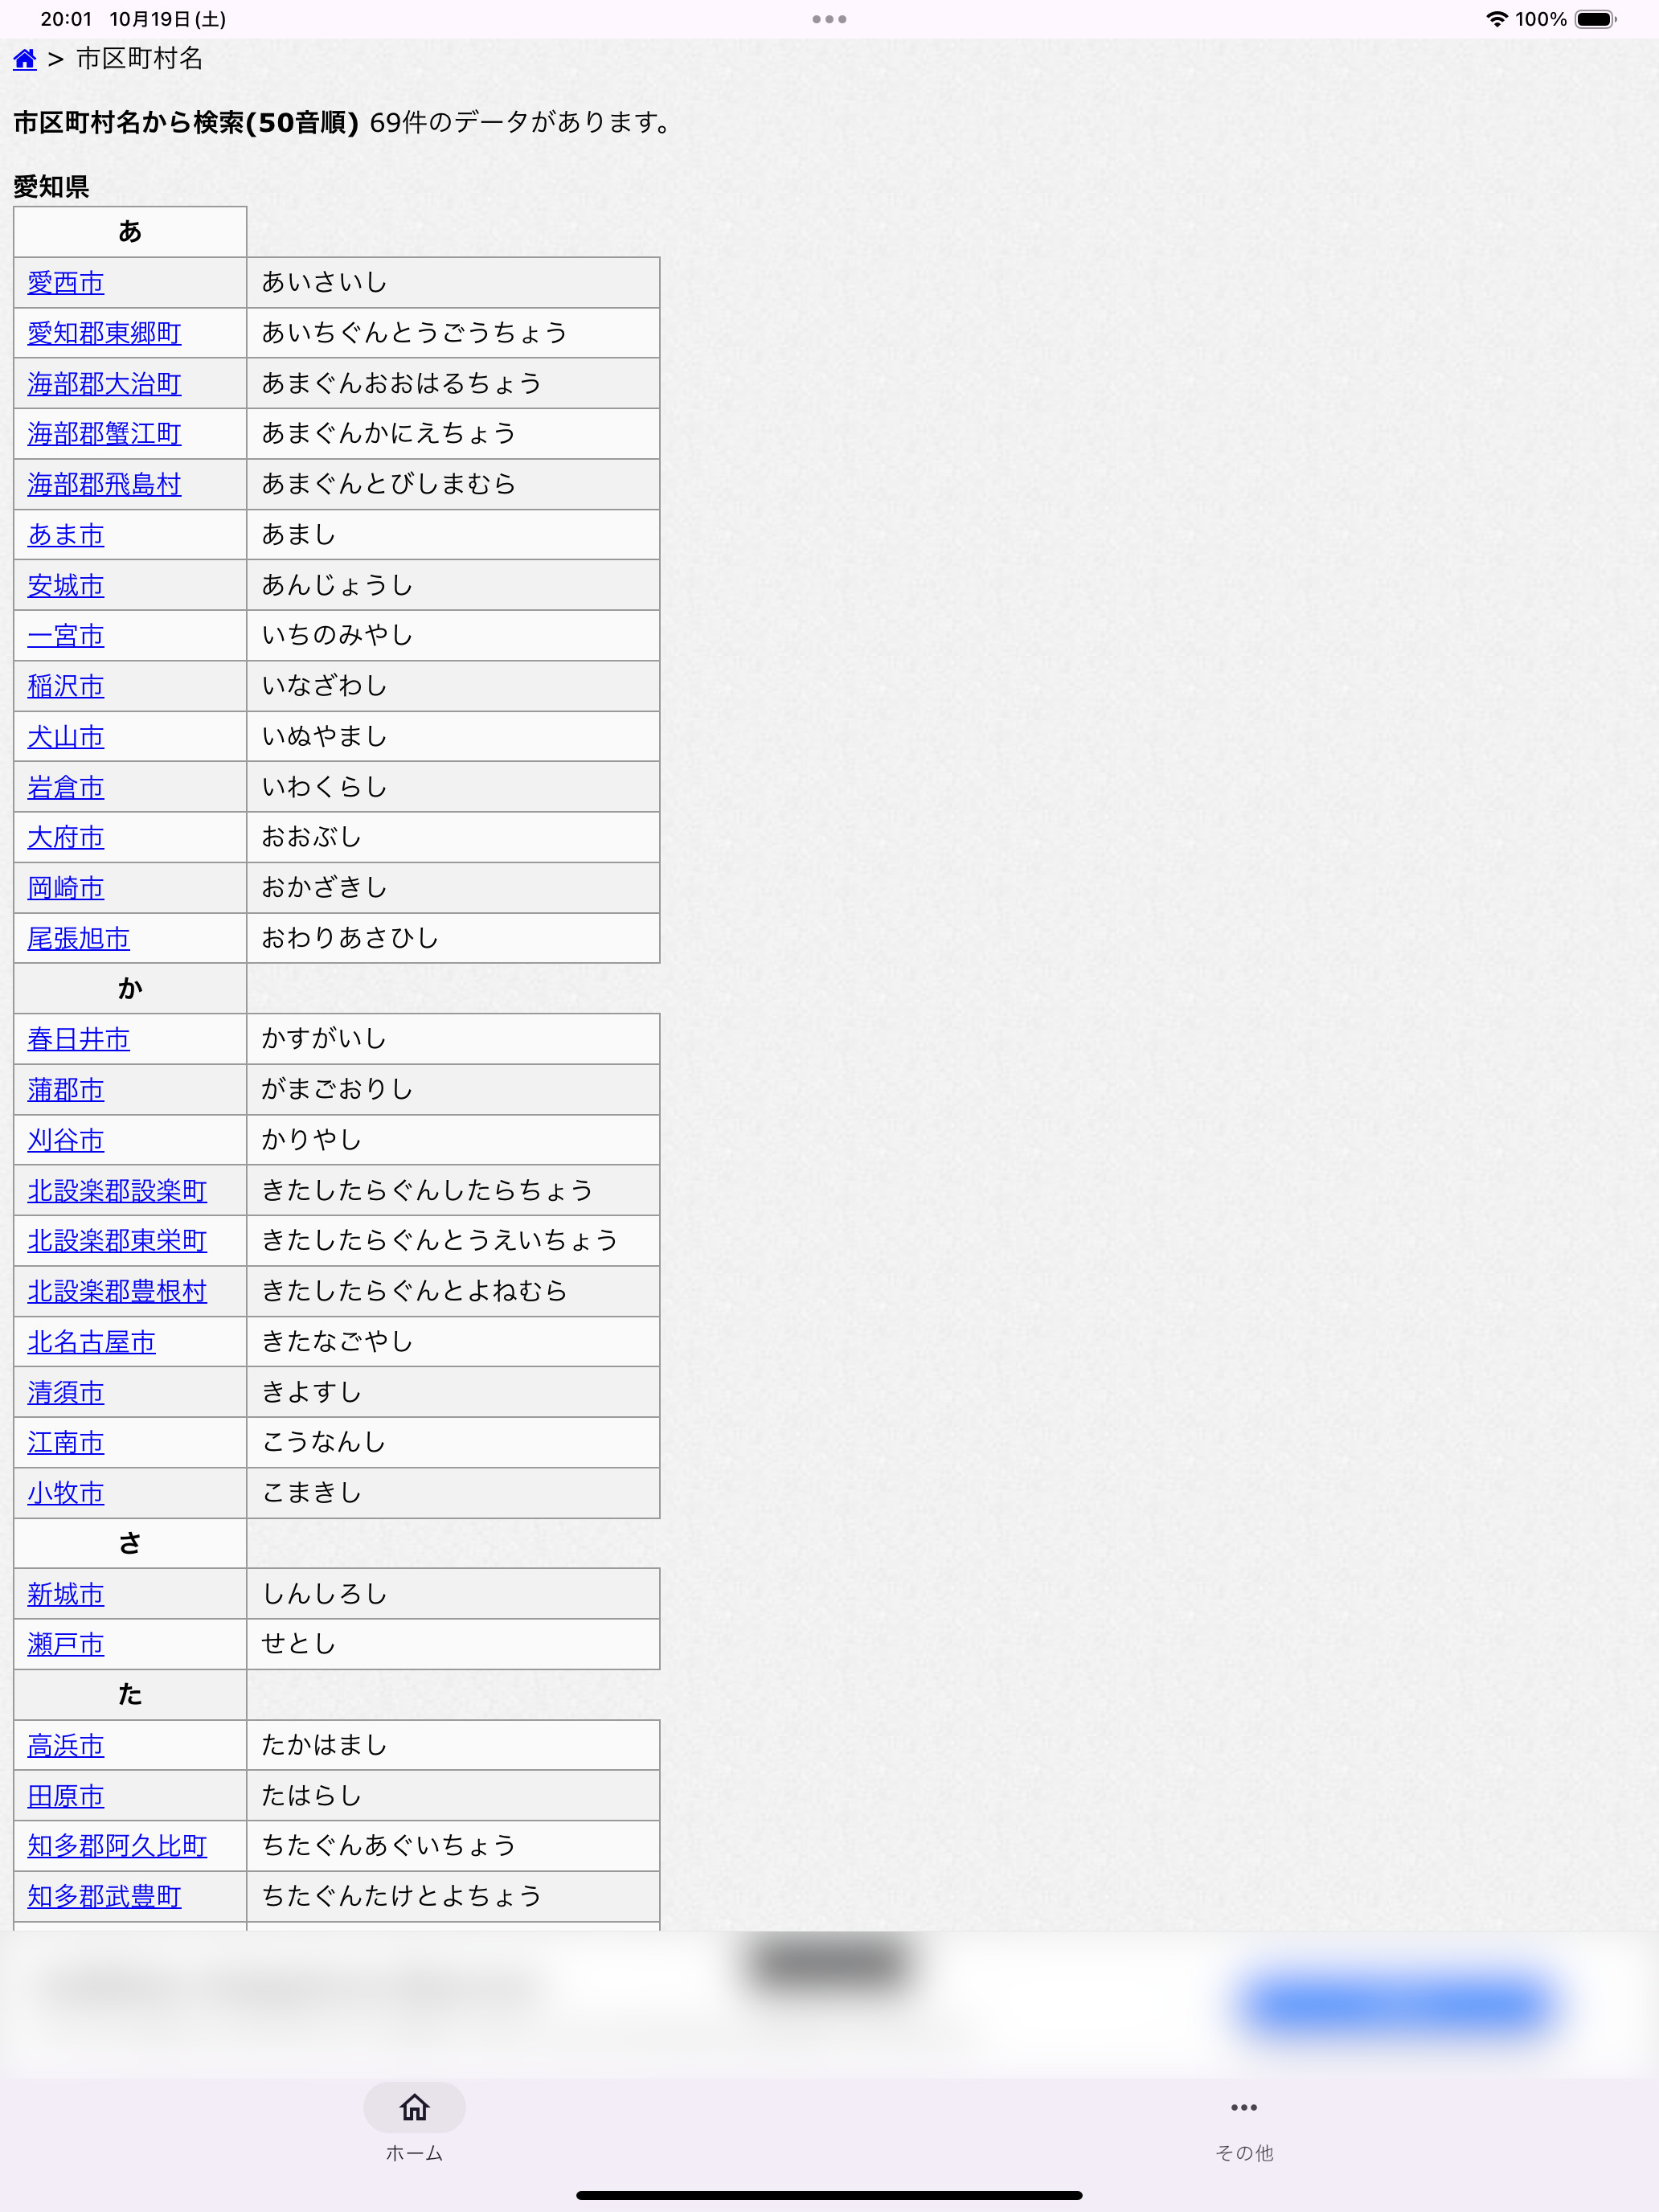Image resolution: width=1659 pixels, height=2212 pixels.
Task: Tap the 20:01 clock in status bar
Action: 66,19
